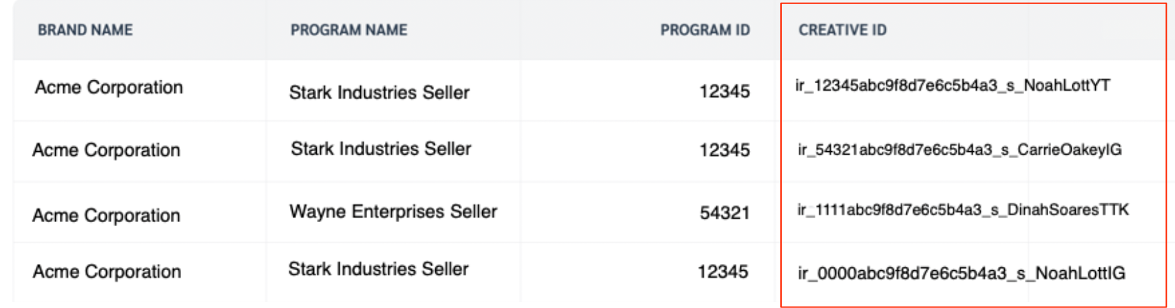Click the Program Name column header

[349, 30]
